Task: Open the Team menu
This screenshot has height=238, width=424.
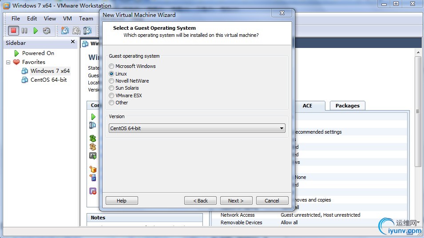Action: pos(86,18)
